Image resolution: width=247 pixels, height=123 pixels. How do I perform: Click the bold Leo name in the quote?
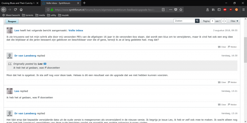40,64
